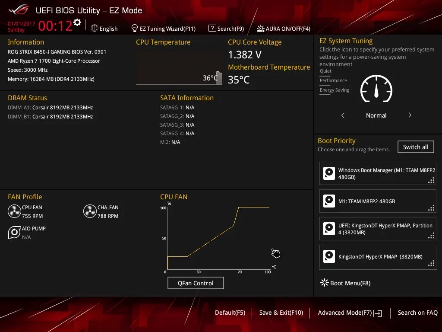Click the SATA6G_1 N/A entry
The width and height of the screenshot is (442, 332).
pyautogui.click(x=177, y=108)
